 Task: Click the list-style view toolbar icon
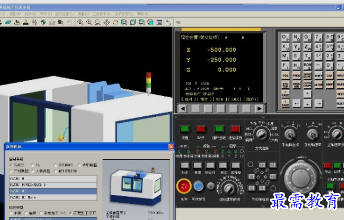point(160,22)
